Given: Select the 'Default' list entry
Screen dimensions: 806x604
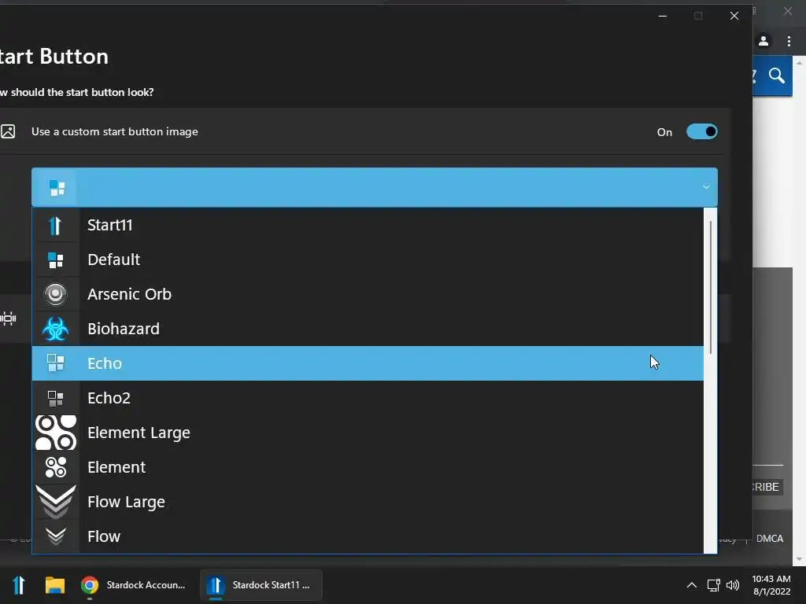Looking at the screenshot, I should tap(113, 260).
